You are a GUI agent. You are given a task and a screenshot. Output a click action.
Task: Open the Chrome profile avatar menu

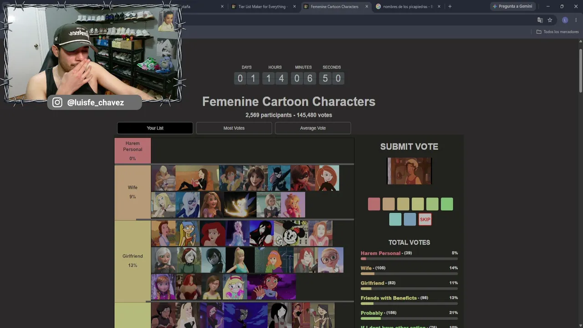565,20
